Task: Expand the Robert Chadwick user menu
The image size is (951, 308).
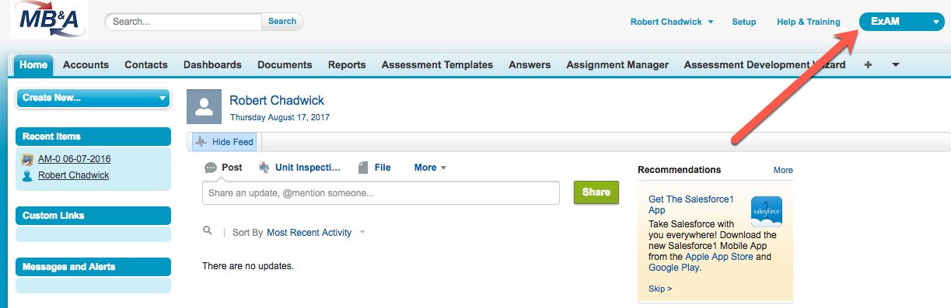Action: tap(672, 22)
